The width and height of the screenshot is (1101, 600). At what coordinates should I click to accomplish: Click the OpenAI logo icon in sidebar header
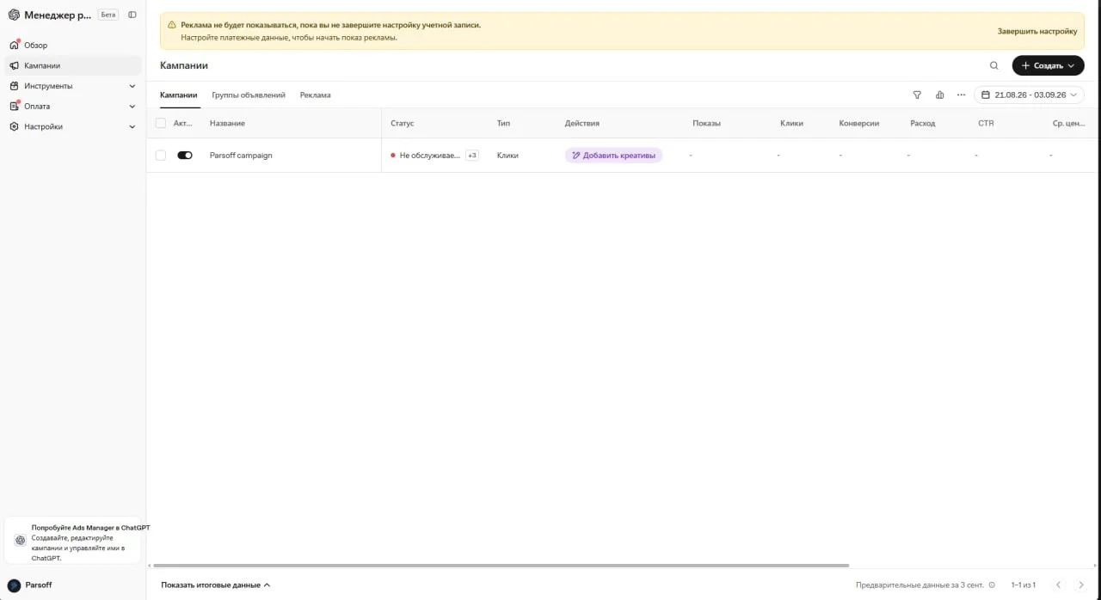(14, 15)
